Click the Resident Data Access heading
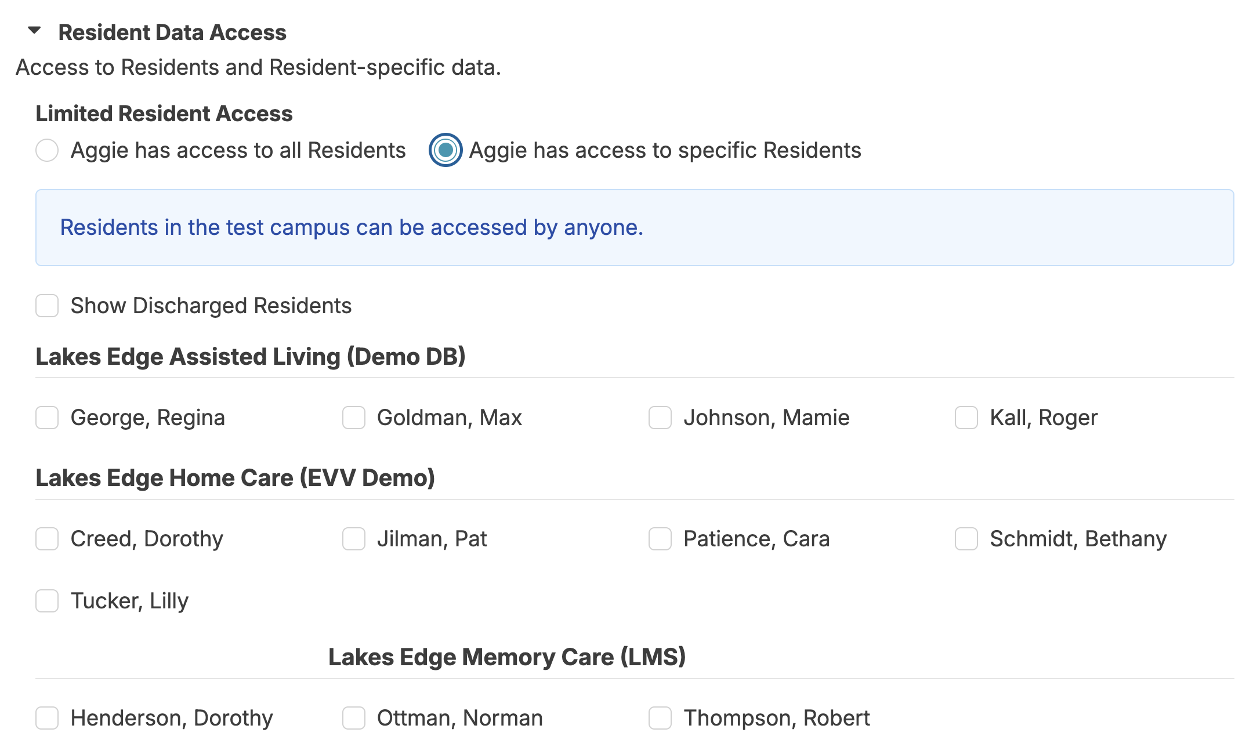The width and height of the screenshot is (1253, 747). pyautogui.click(x=172, y=32)
